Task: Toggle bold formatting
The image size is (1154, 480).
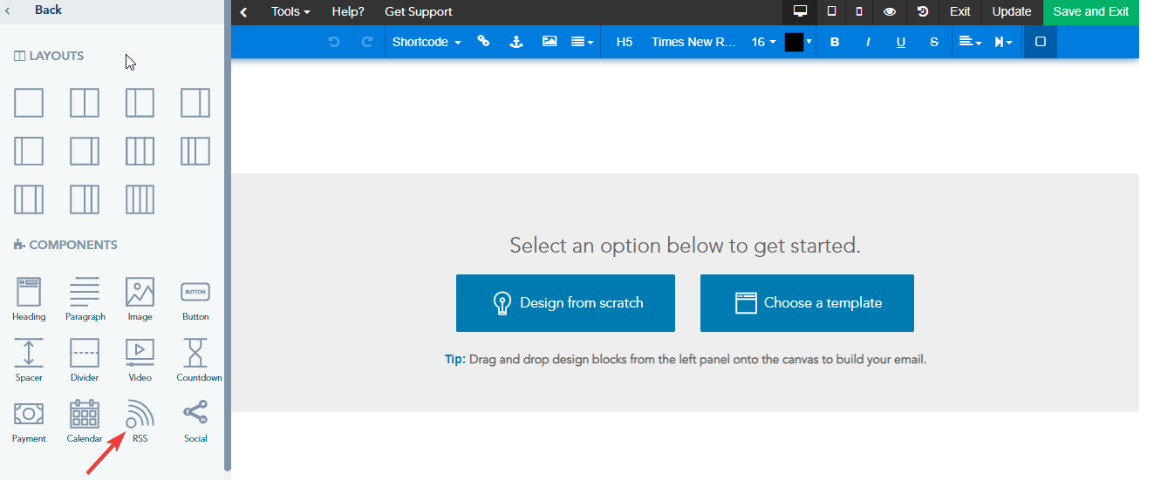Action: [x=835, y=42]
